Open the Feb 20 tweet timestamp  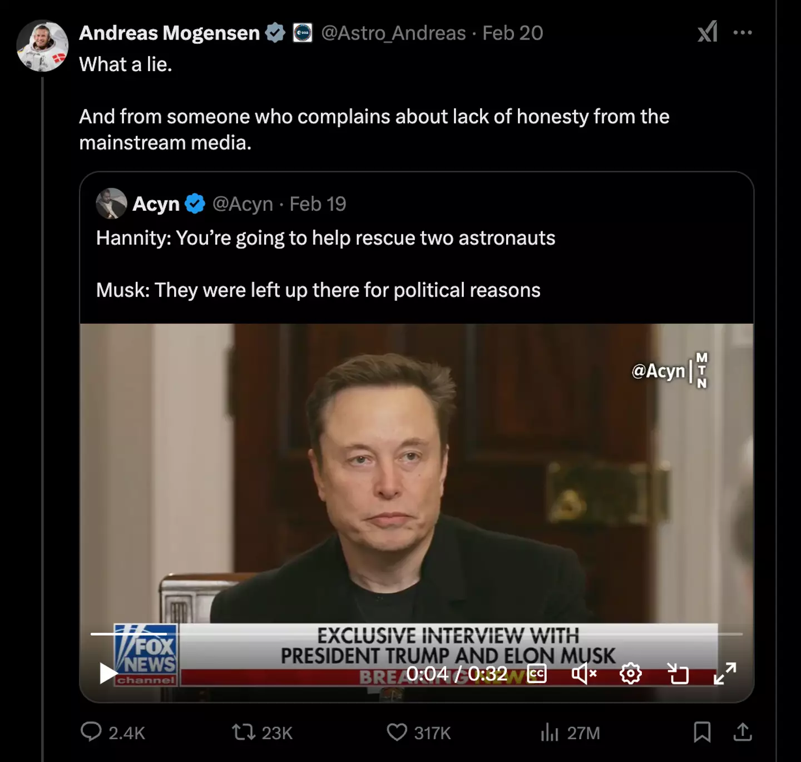click(x=512, y=33)
